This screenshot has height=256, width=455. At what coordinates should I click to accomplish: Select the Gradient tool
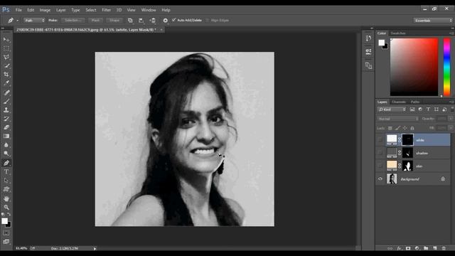point(6,136)
